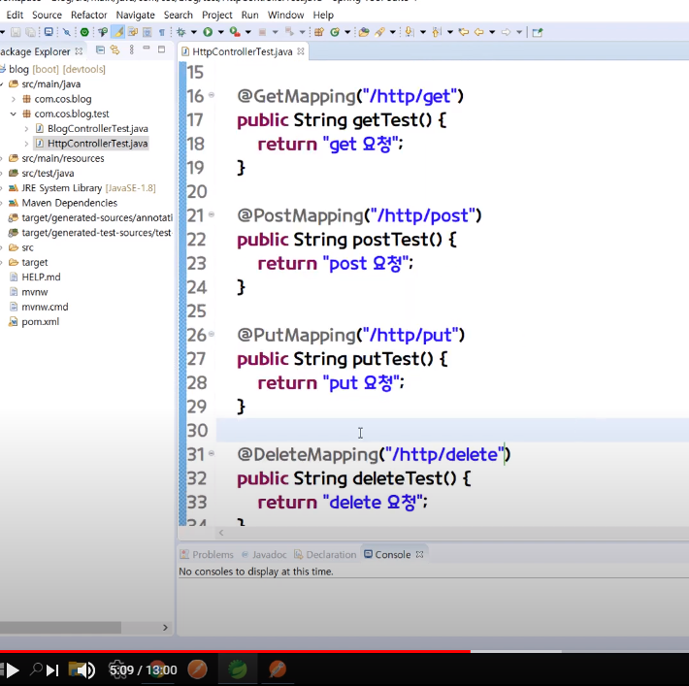Open the Debug dropdown arrow
This screenshot has width=689, height=686.
point(194,32)
